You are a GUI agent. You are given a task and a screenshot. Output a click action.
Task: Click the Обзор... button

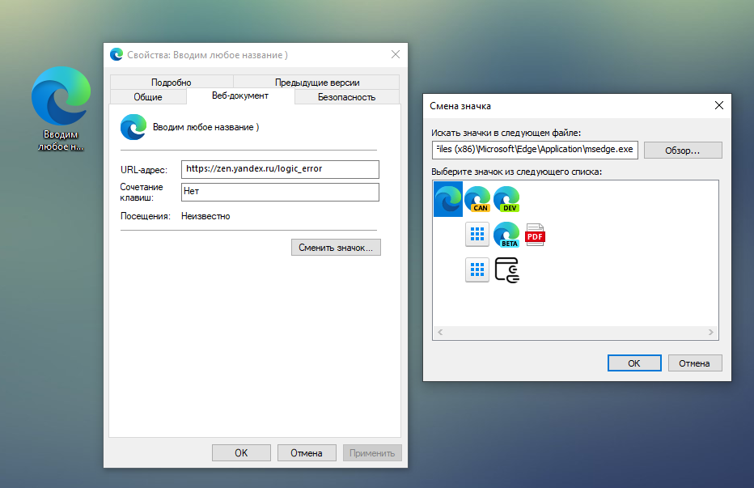tap(683, 151)
